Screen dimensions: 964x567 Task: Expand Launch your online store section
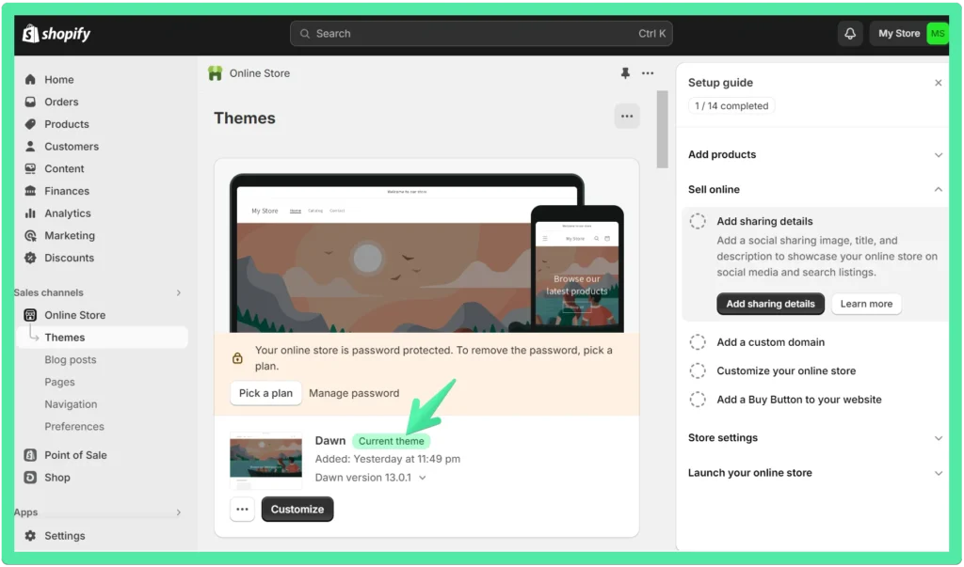point(939,473)
